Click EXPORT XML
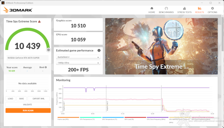224x128 pixels. click(39, 99)
